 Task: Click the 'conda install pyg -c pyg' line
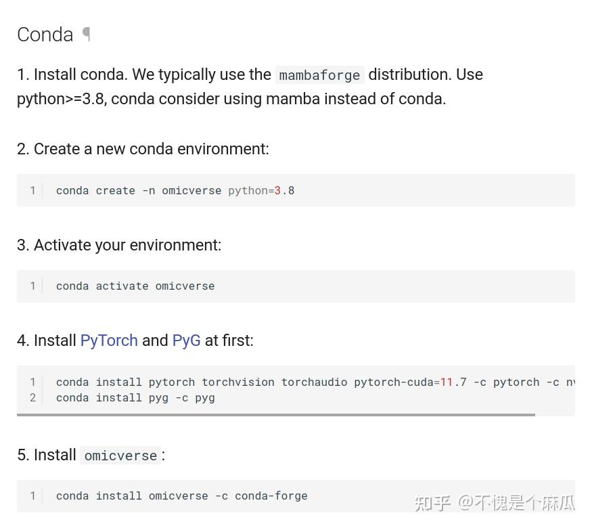[x=135, y=397]
